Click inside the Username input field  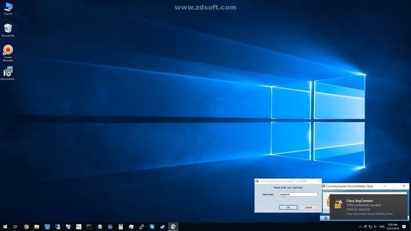(x=298, y=194)
